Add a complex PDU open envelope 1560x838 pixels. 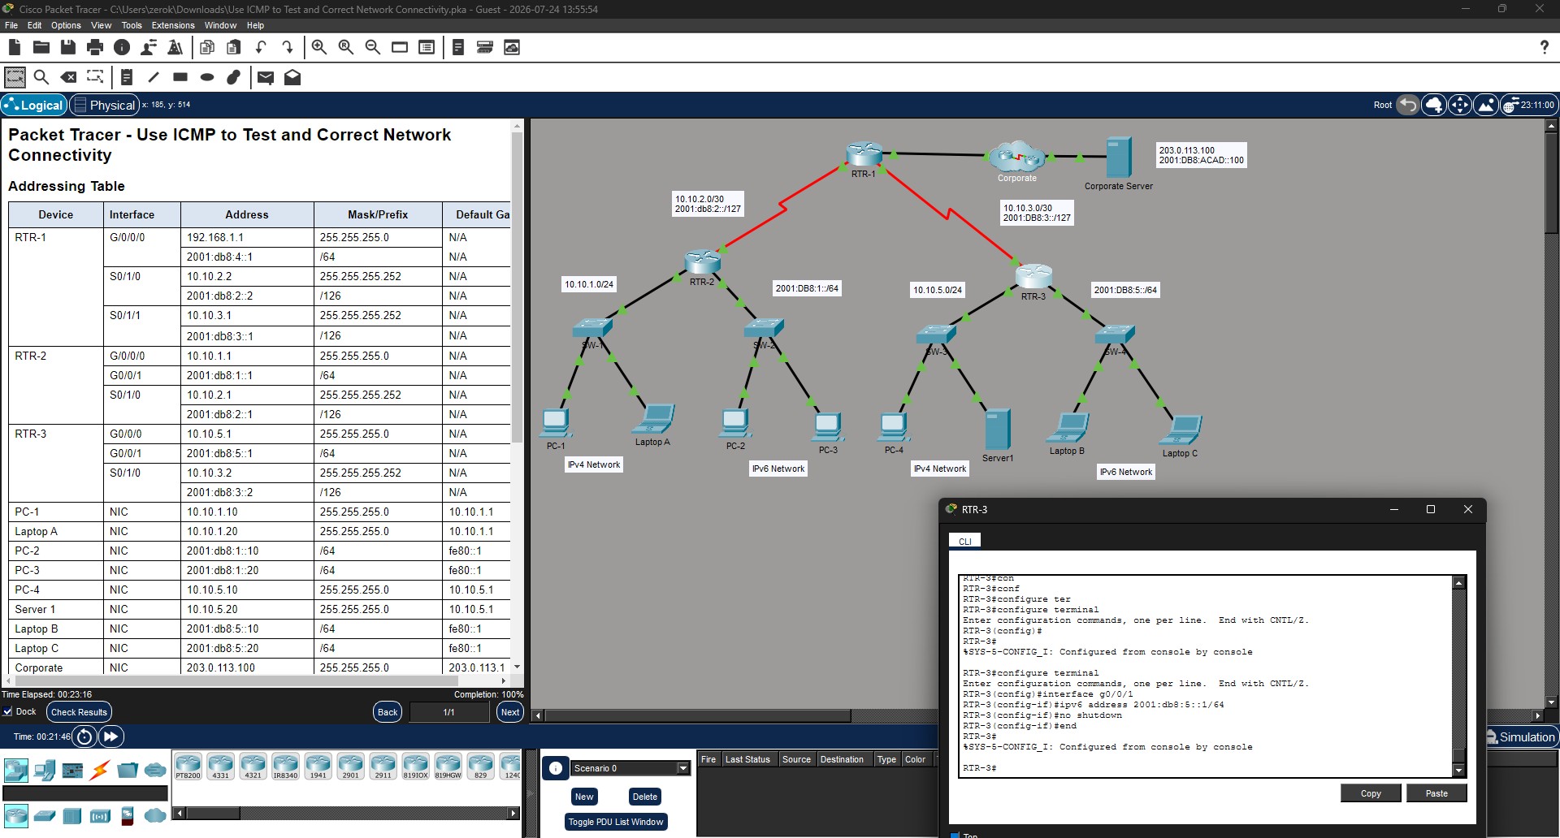292,77
